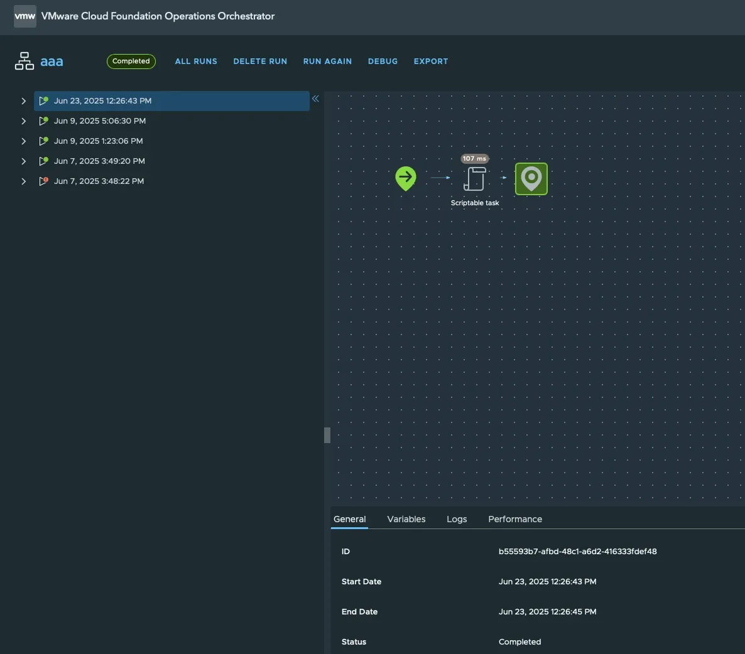Start DEBUG for this run
The image size is (745, 654).
point(383,62)
